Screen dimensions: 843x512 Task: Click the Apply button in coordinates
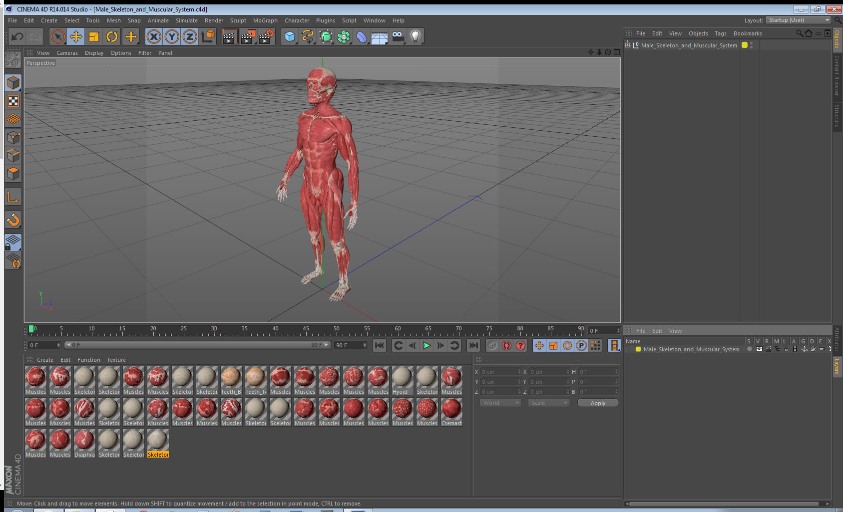click(x=598, y=403)
